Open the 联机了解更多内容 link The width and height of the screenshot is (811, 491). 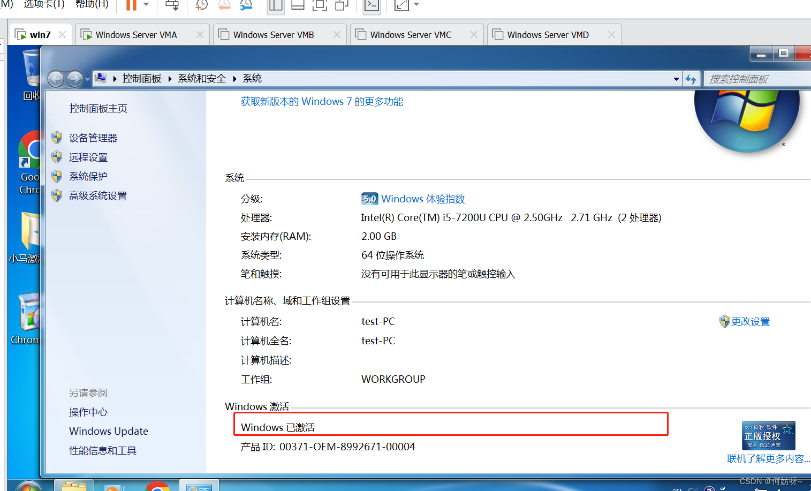pos(768,459)
